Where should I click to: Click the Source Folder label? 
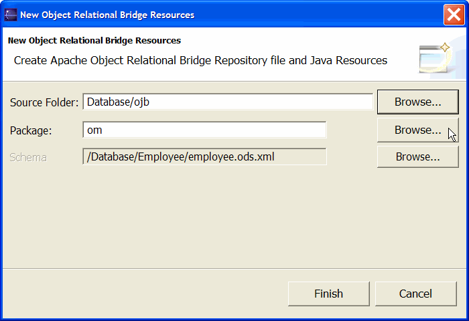pyautogui.click(x=44, y=102)
